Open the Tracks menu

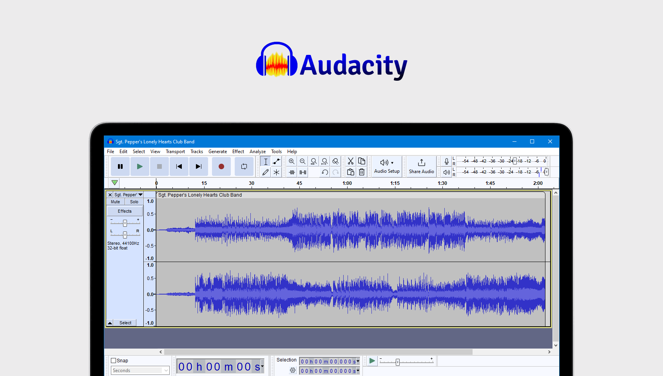[197, 152]
